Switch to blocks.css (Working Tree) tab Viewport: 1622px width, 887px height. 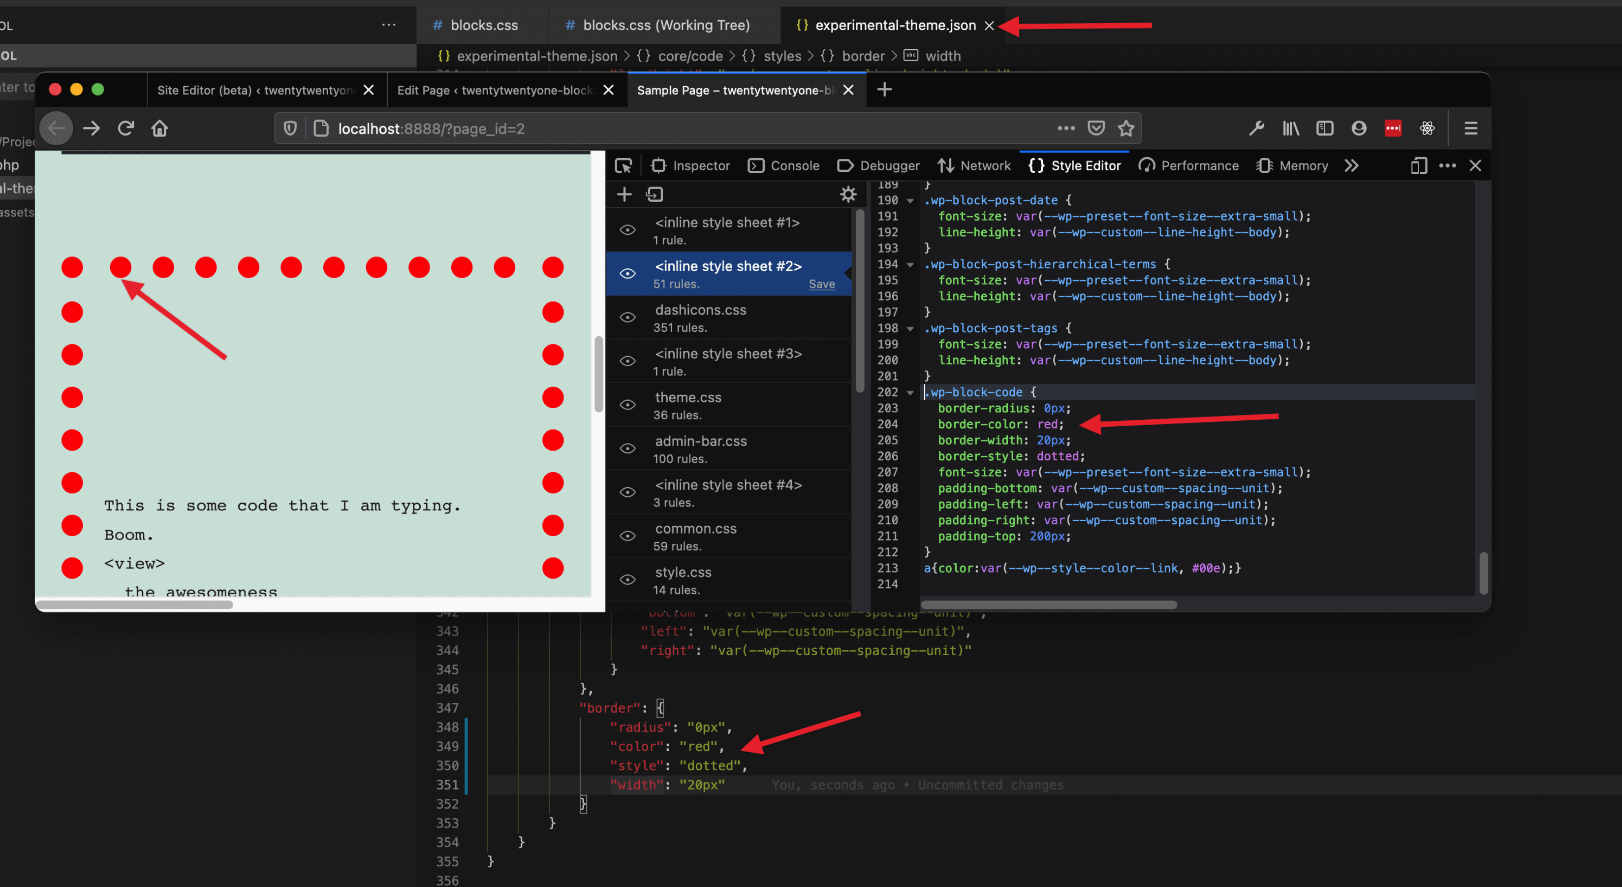664,25
